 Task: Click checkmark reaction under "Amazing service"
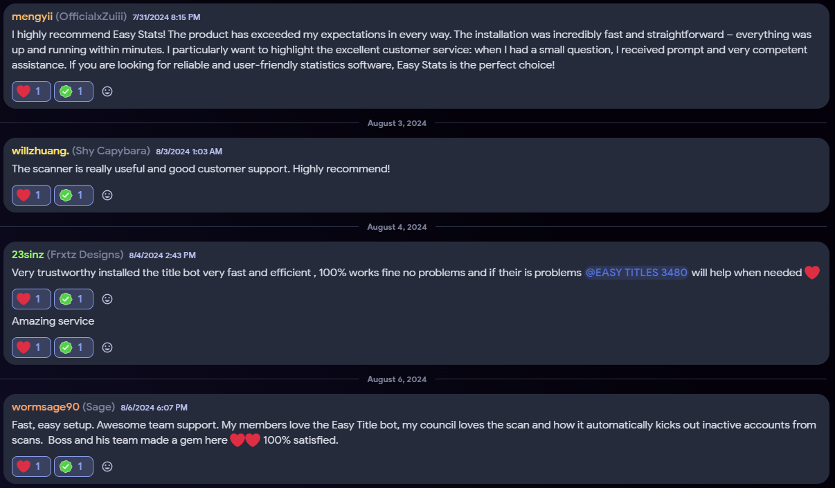[x=73, y=347]
